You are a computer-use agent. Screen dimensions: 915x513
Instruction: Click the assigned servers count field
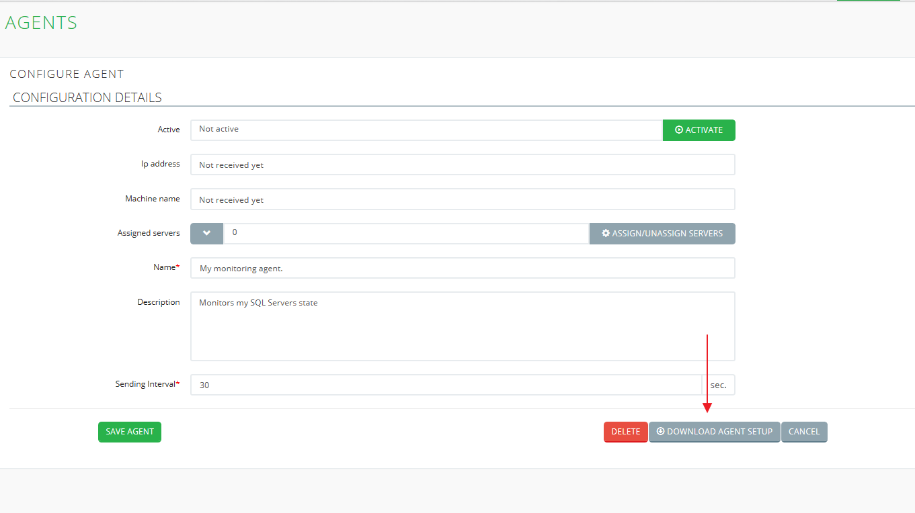click(x=406, y=234)
